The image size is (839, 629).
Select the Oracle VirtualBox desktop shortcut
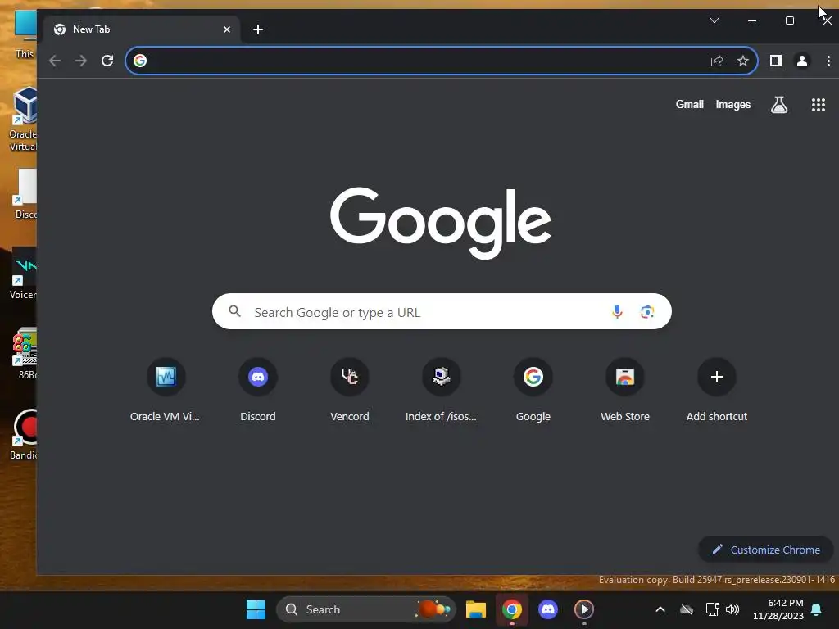[23, 120]
